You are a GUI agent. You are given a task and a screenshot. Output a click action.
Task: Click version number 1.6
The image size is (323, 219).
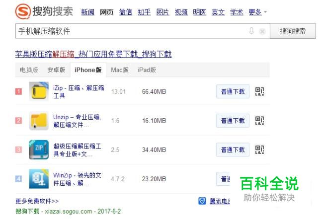(x=115, y=121)
